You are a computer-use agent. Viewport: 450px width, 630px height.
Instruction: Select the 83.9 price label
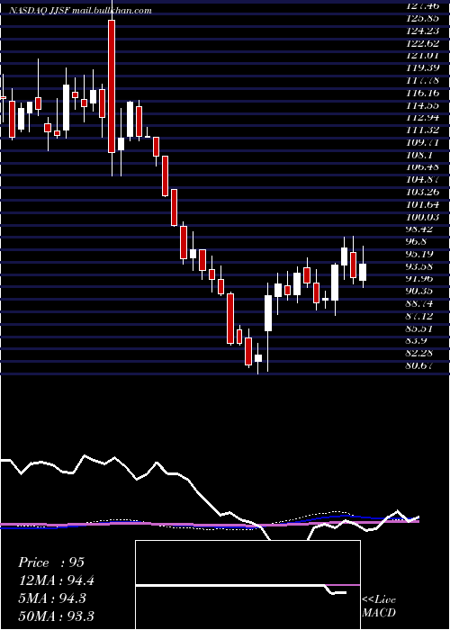(x=417, y=341)
